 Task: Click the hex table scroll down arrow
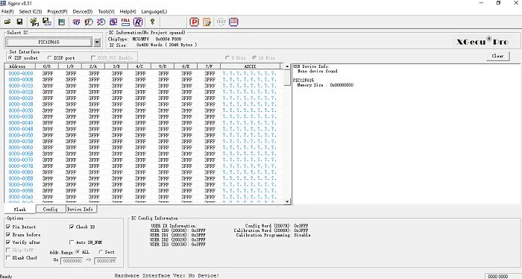pyautogui.click(x=287, y=201)
